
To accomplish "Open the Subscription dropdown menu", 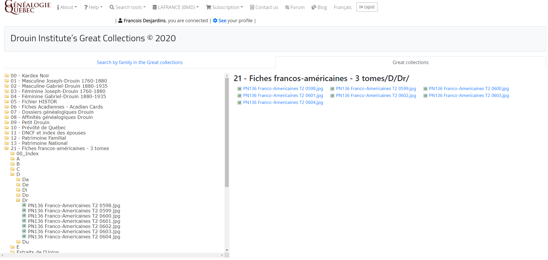I will [224, 7].
